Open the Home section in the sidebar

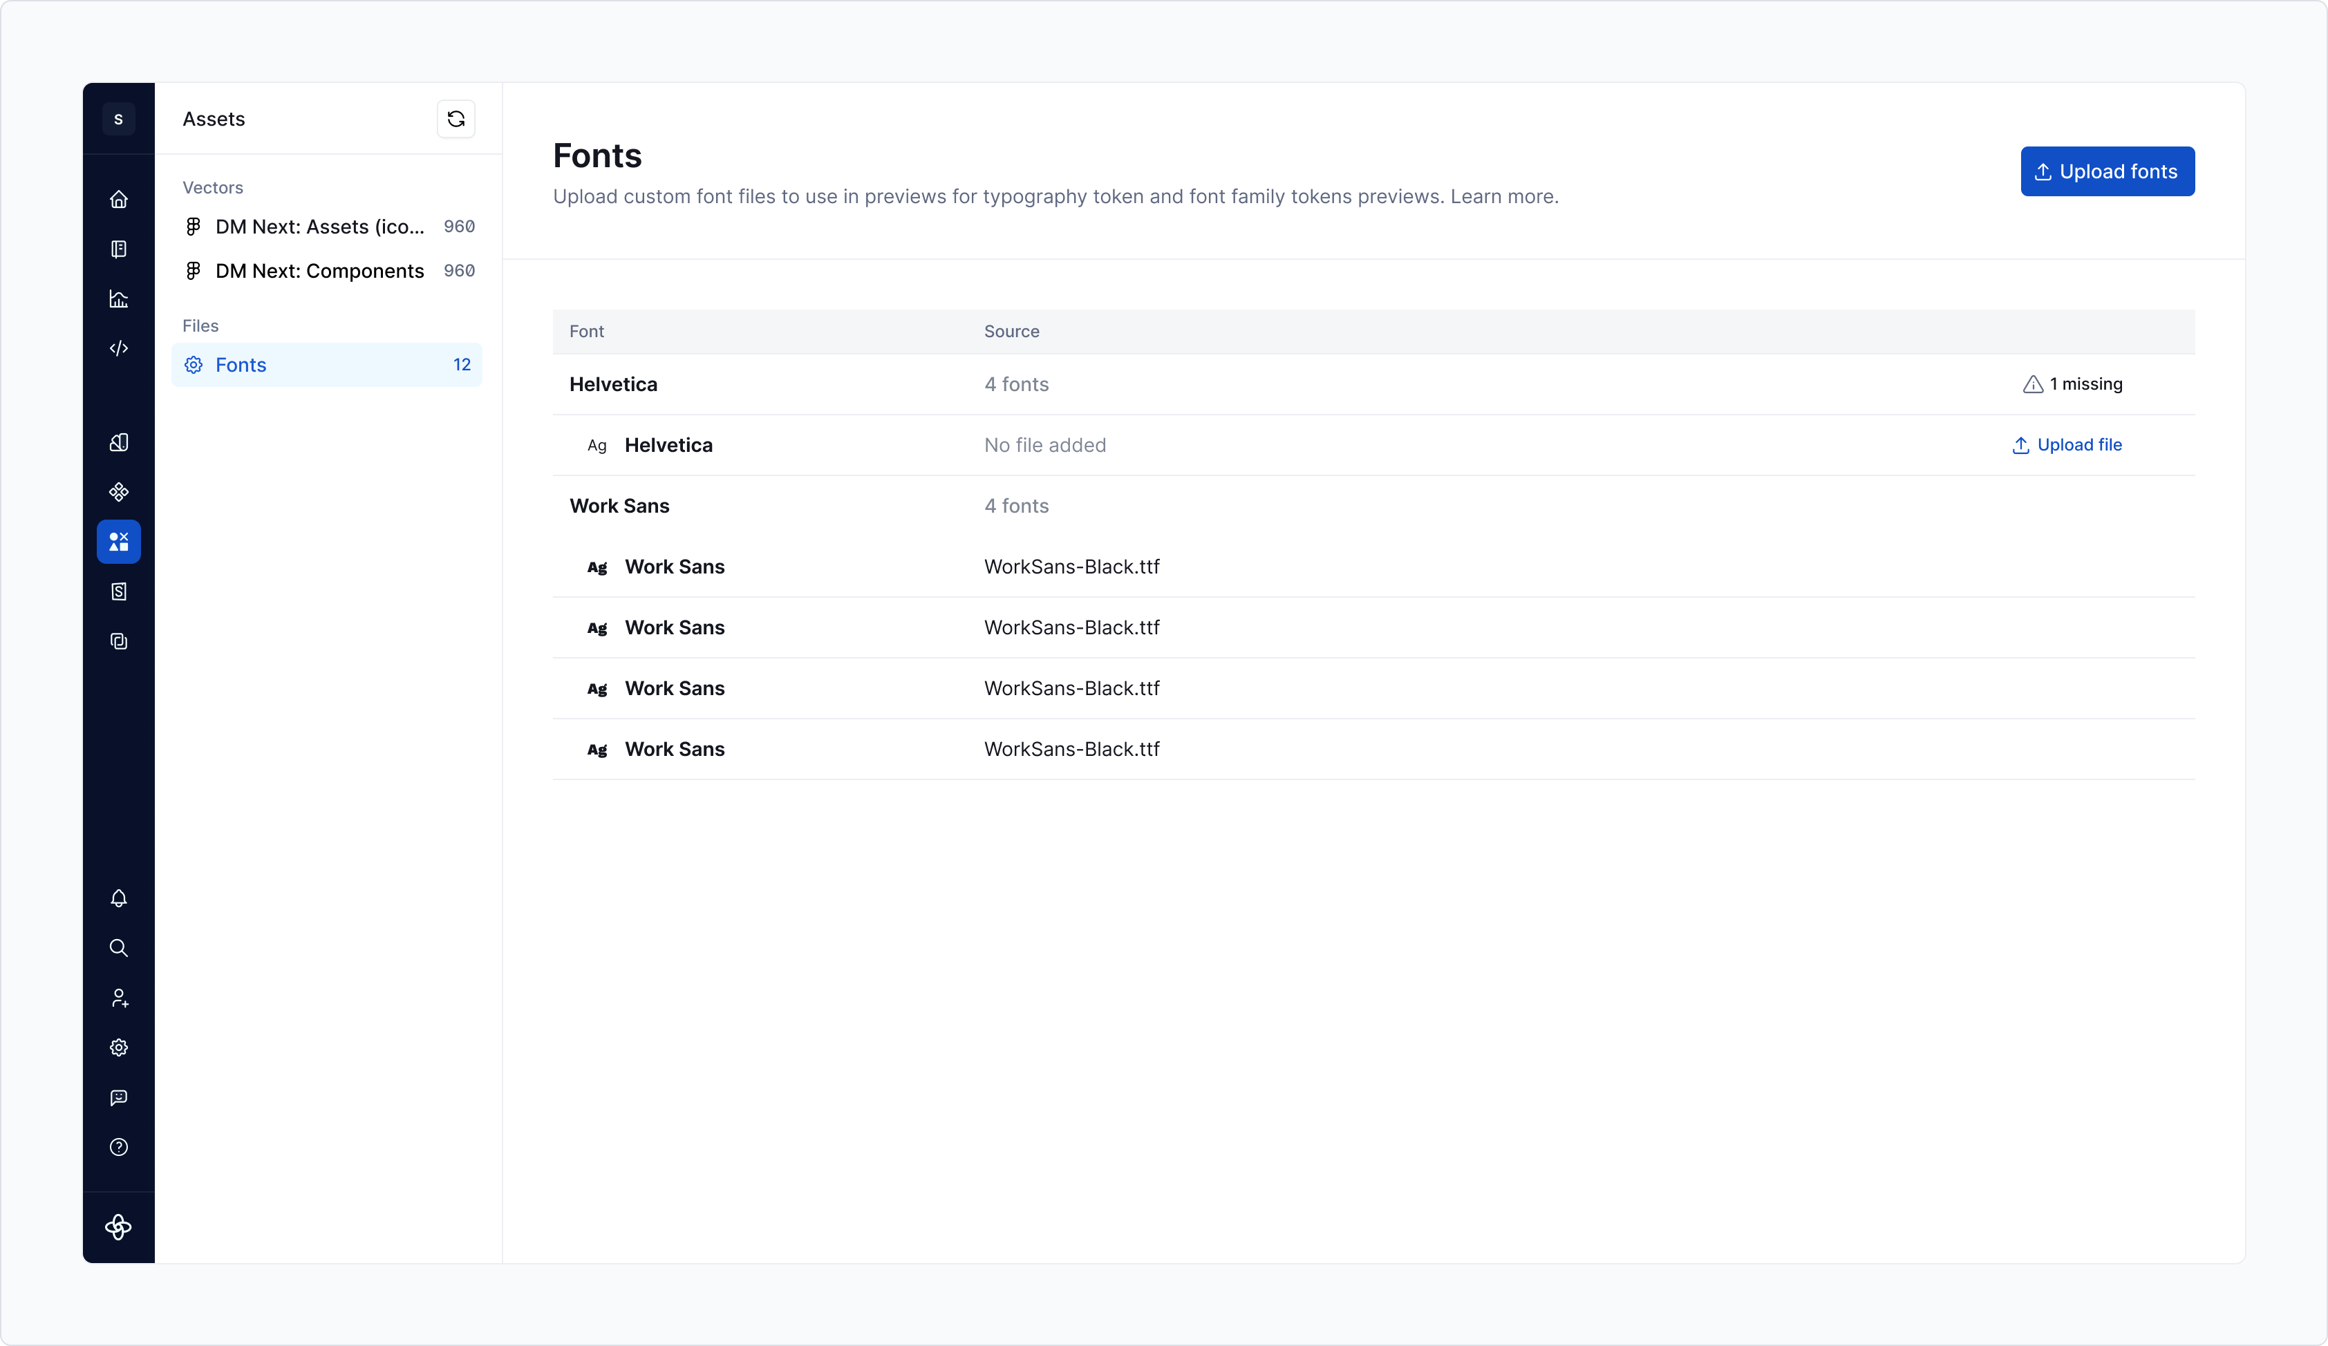coord(118,200)
